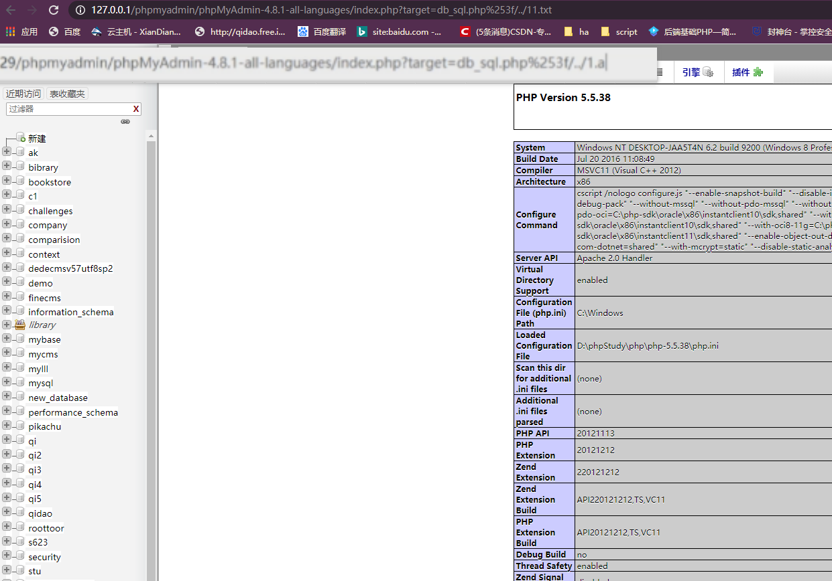Click the browser forward arrow

[x=32, y=10]
